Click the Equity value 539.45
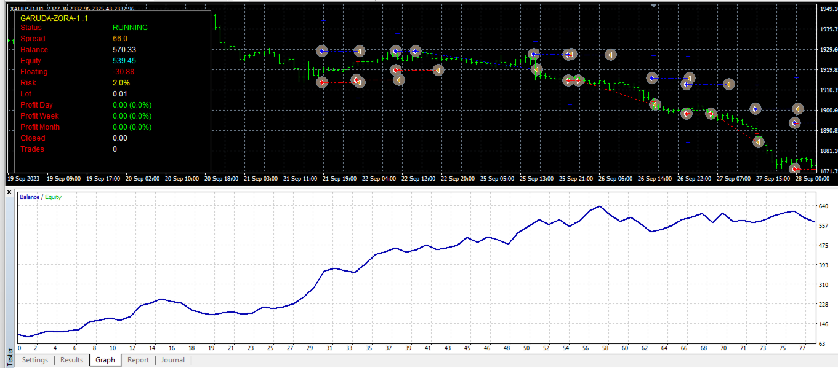This screenshot has width=838, height=368. coord(124,61)
